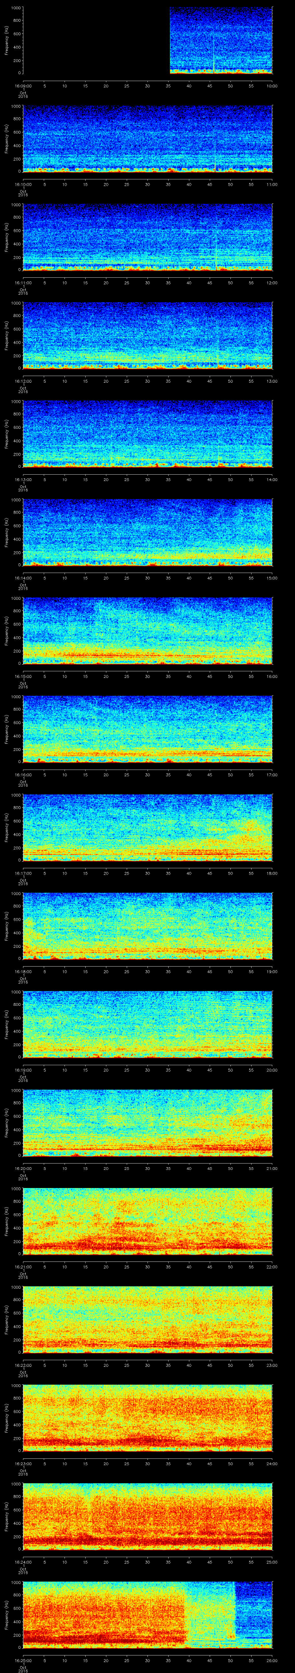Click Frequency (Hz) label of the 16:09:00 panel

tap(7, 40)
